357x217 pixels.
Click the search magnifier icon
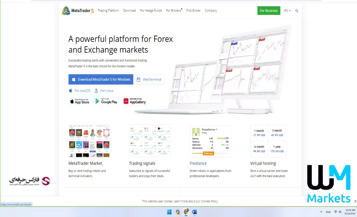[297, 11]
